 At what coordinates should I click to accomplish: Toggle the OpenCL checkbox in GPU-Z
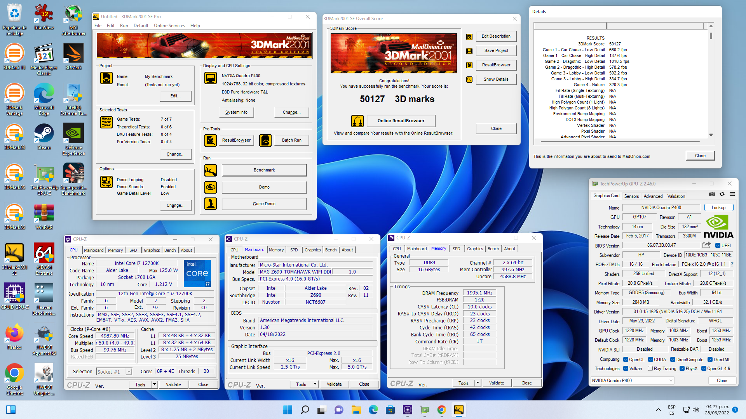point(626,360)
